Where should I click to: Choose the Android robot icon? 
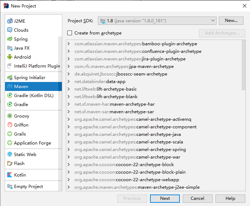point(10,57)
